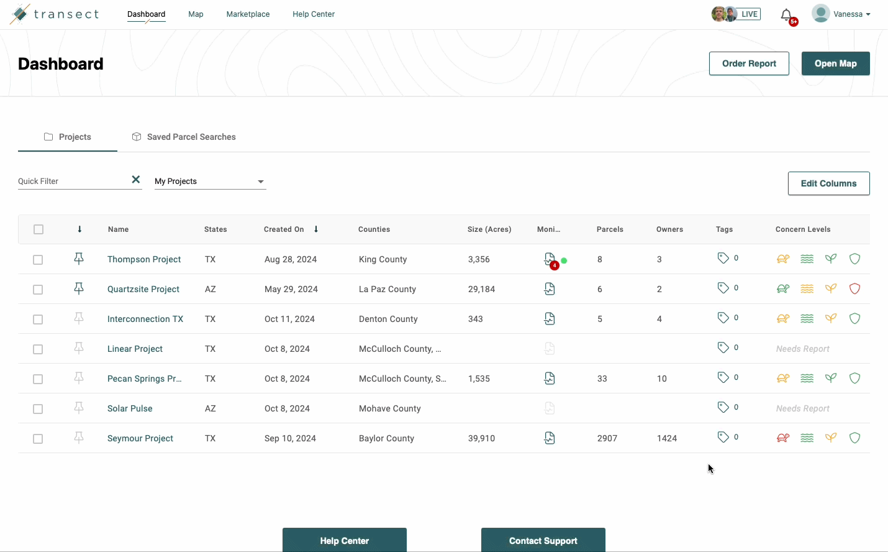888x552 pixels.
Task: Click the Order Report button
Action: pyautogui.click(x=749, y=63)
